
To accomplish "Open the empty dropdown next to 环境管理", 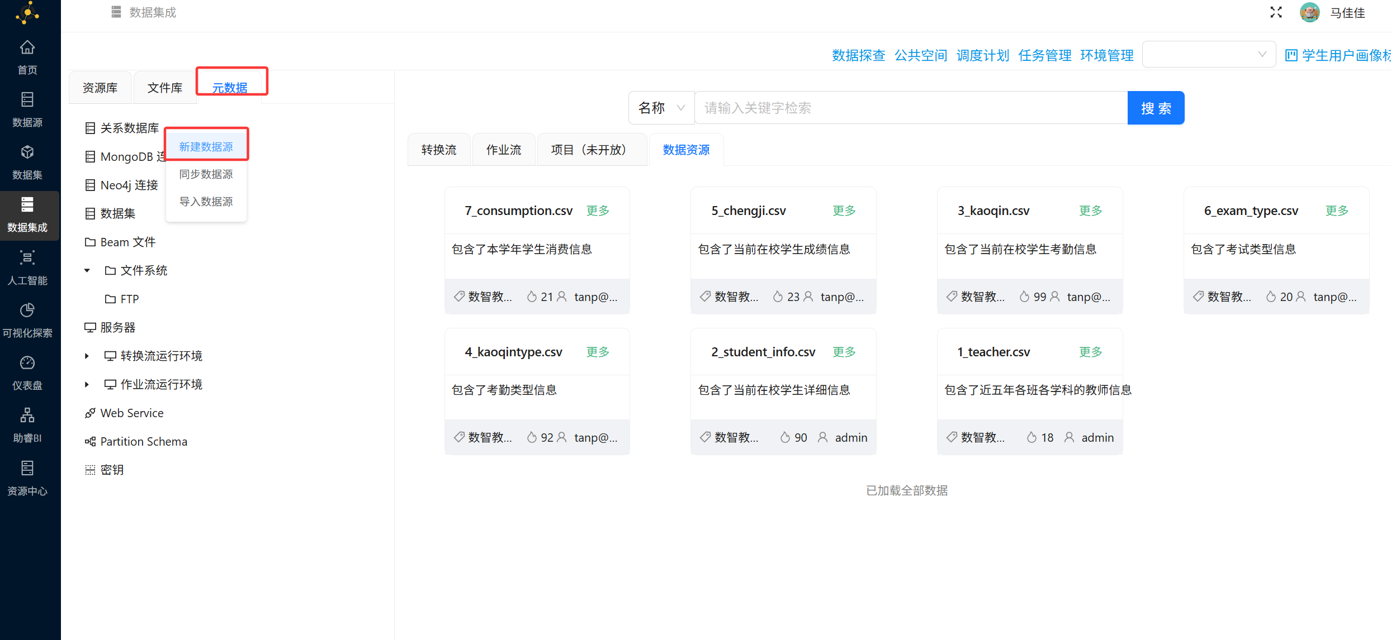I will click(1209, 54).
